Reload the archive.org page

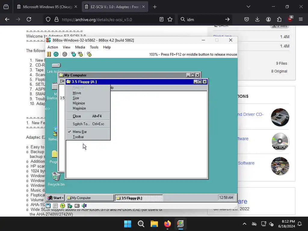coord(29,20)
